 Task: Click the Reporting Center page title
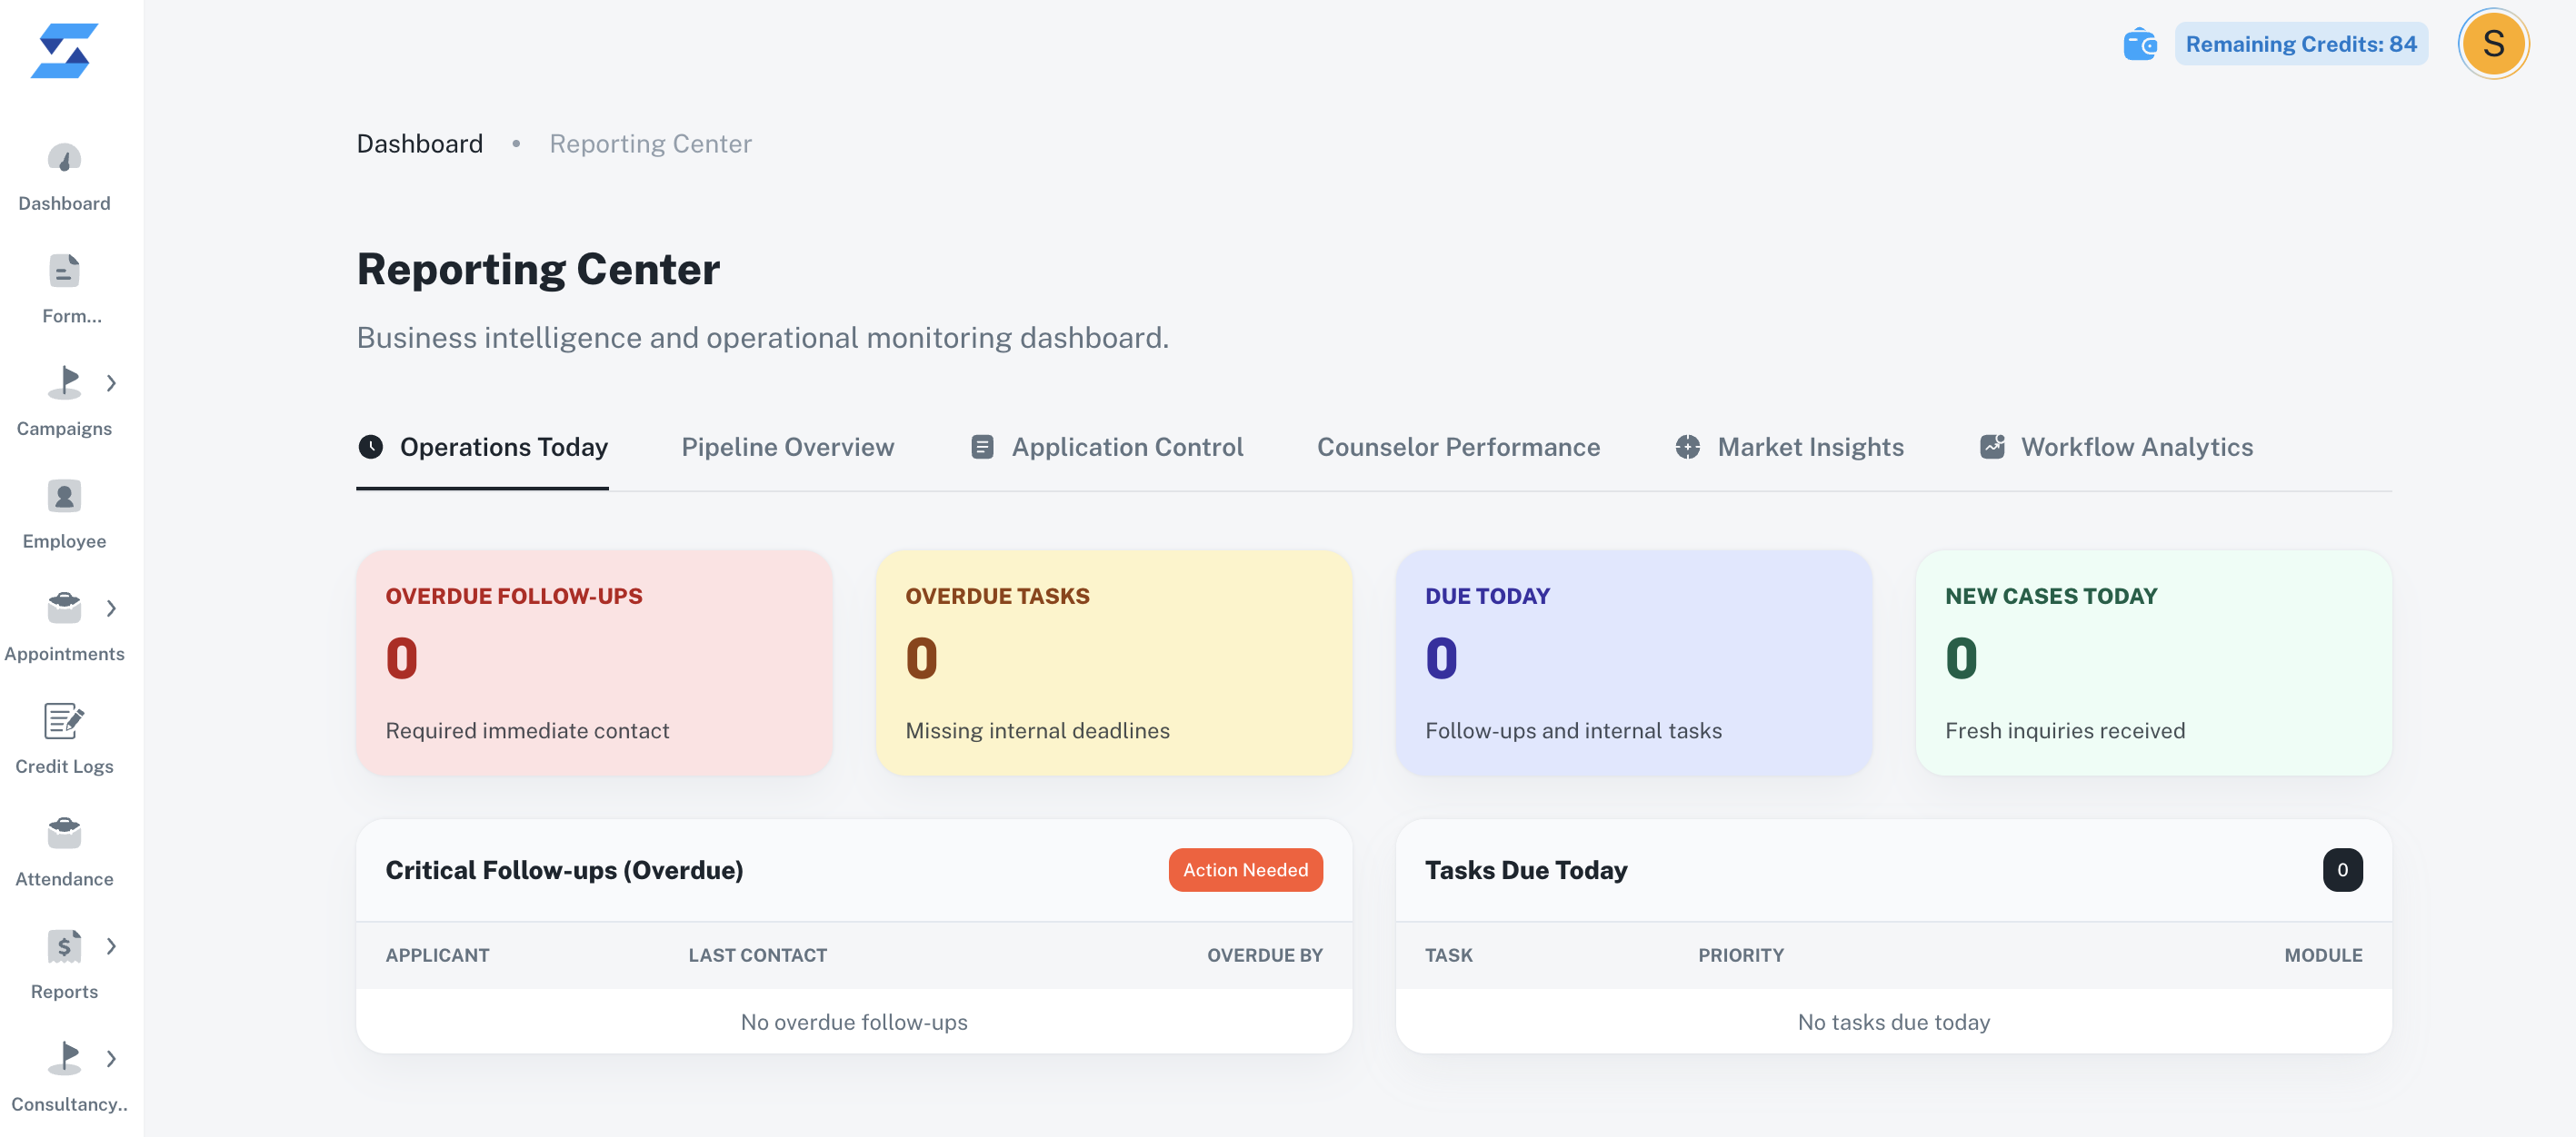538,269
